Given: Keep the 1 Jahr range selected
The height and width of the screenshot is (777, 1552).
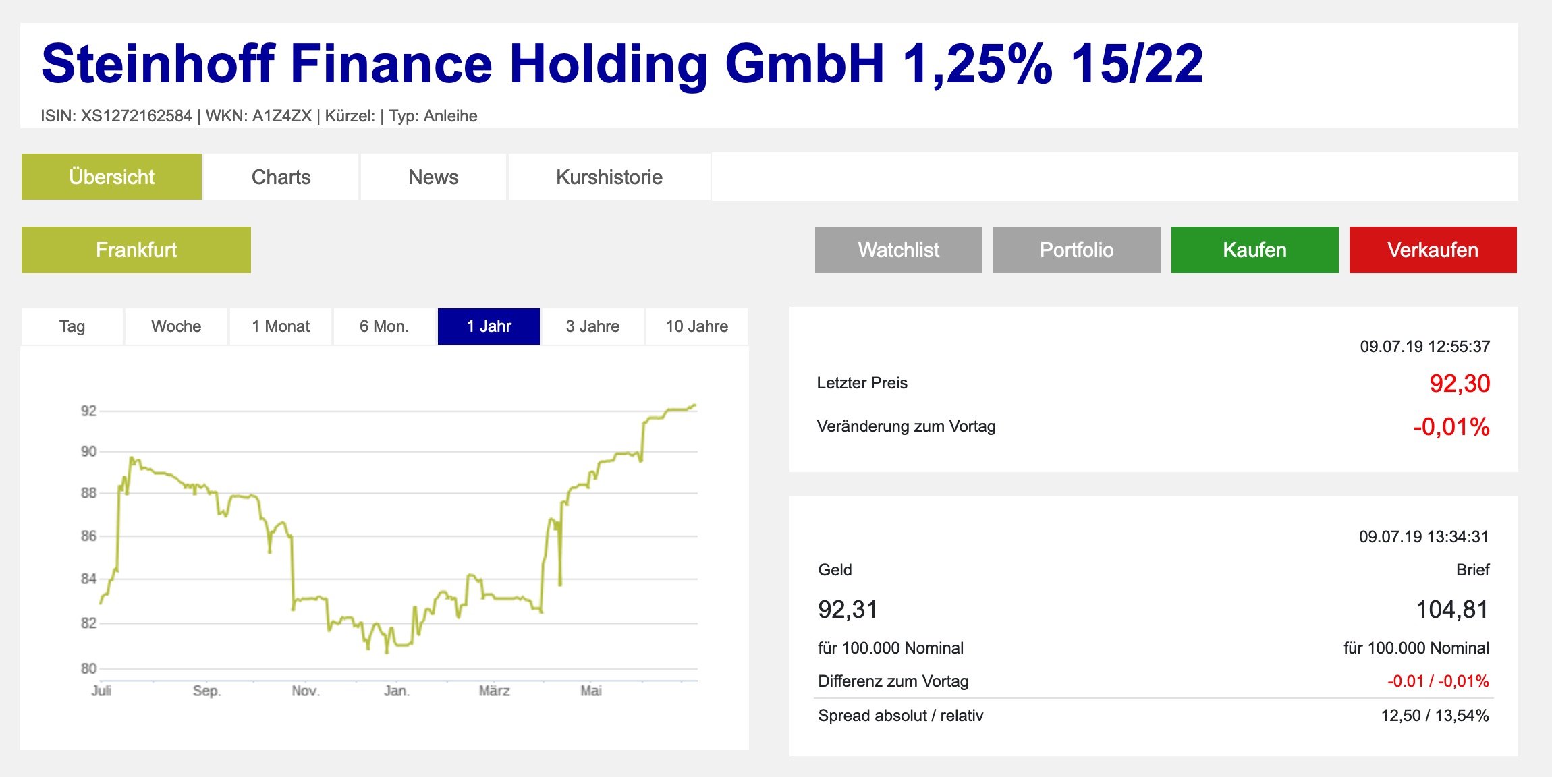Looking at the screenshot, I should point(488,326).
